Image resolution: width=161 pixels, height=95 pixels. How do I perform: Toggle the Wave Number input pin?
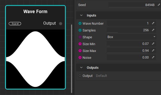[x=80, y=23]
